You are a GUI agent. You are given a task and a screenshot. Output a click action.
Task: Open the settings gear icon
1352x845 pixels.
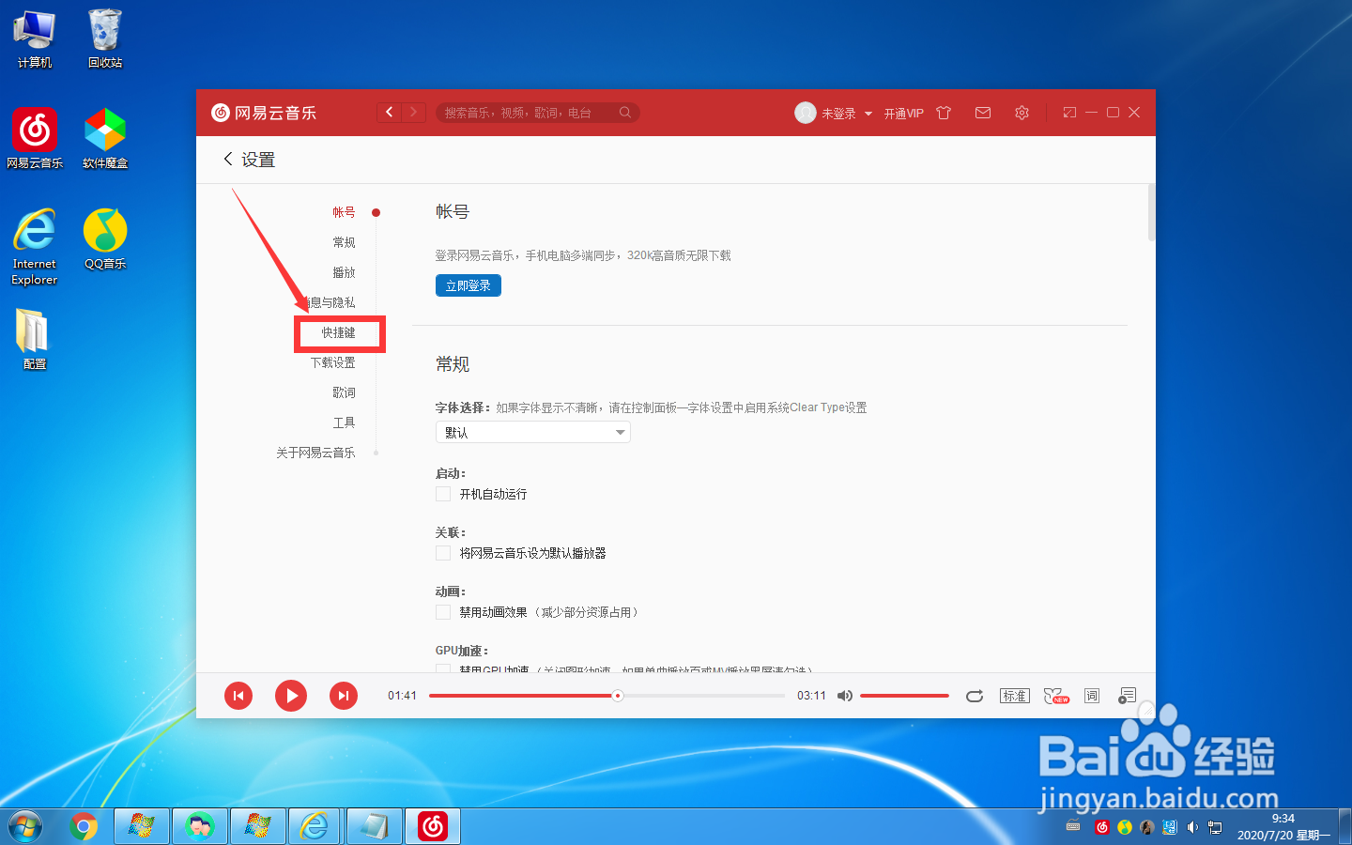point(1022,113)
